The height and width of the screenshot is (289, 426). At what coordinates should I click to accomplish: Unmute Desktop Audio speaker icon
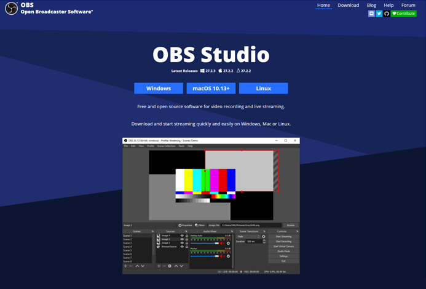[223, 243]
